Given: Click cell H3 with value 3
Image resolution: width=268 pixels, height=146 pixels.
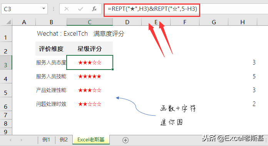Looking at the screenshot, I should click(242, 63).
